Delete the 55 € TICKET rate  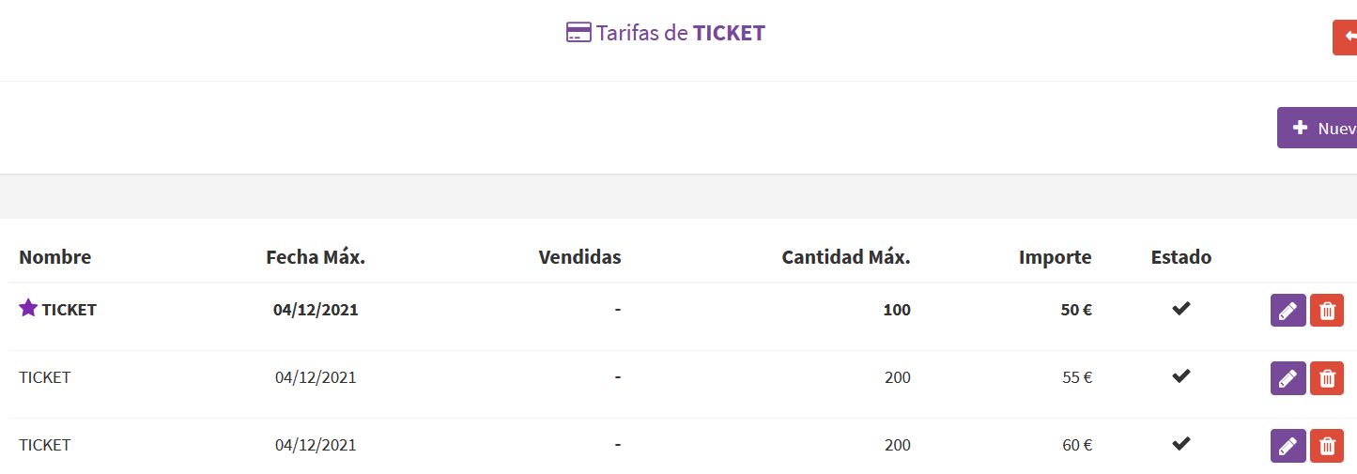[1327, 377]
